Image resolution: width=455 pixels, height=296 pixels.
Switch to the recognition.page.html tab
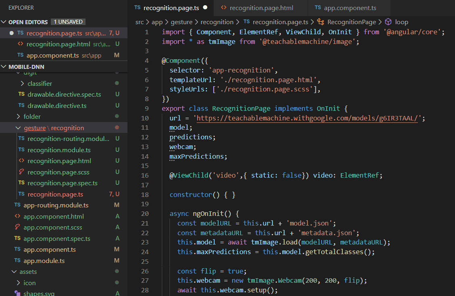click(x=261, y=8)
